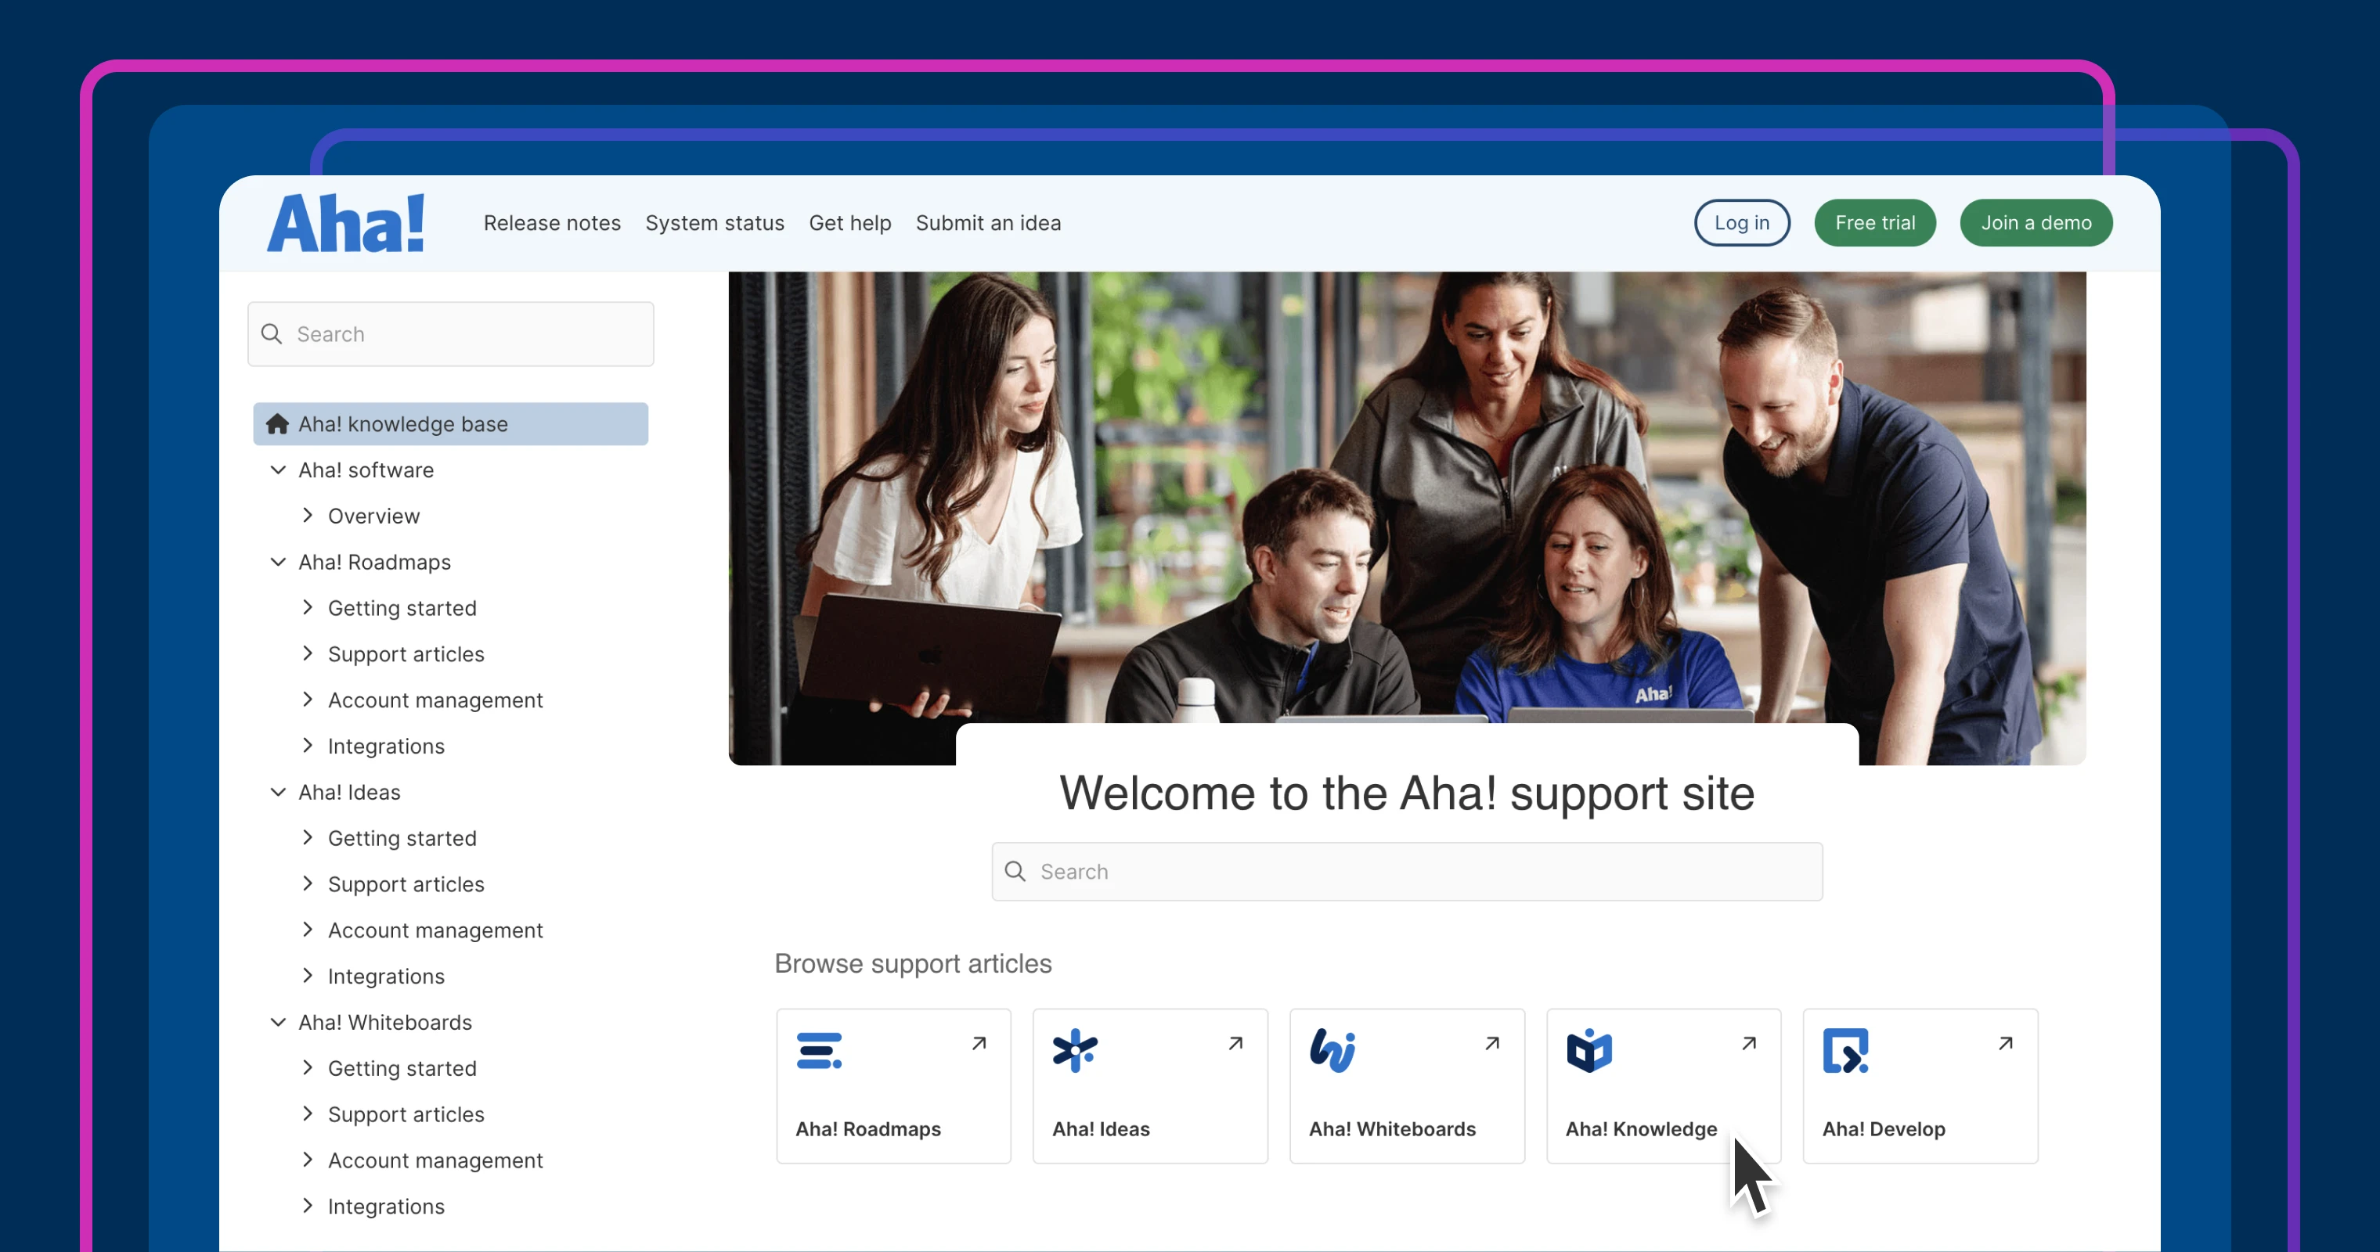Expand Overview under Aha! software

308,515
